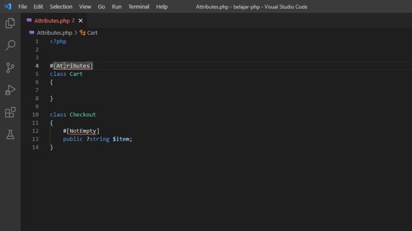Open the File menu
The width and height of the screenshot is (412, 231).
coord(23,6)
